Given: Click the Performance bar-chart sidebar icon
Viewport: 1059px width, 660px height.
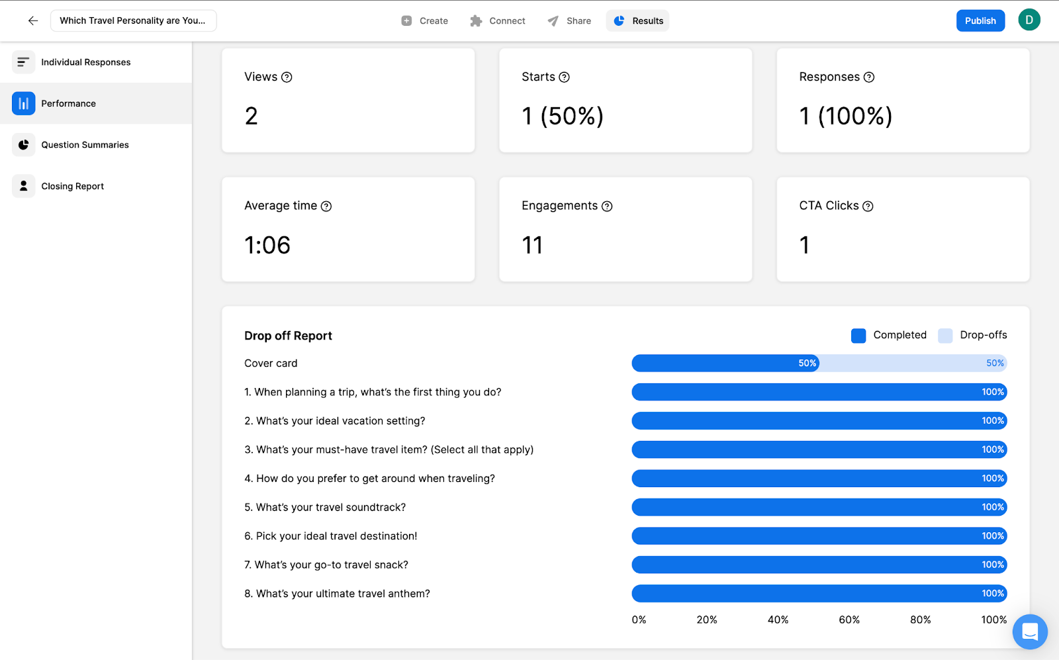Looking at the screenshot, I should click(23, 103).
